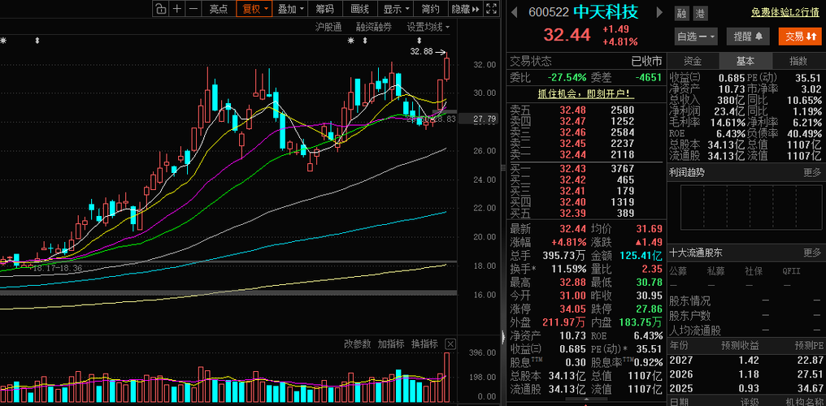
Task: Select QFII shareholder tab
Action: tap(792, 271)
